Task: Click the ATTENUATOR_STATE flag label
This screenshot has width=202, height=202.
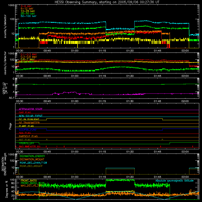Action: (x=31, y=109)
